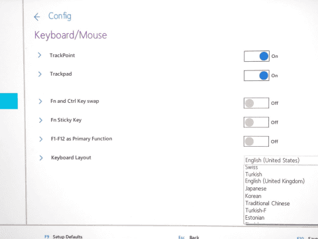This screenshot has width=318, height=239.
Task: Open the Config breadcrumb link
Action: [x=60, y=16]
